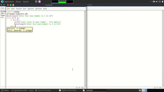
Task: Click the editor vertical scrollbar
Action: tap(85, 49)
